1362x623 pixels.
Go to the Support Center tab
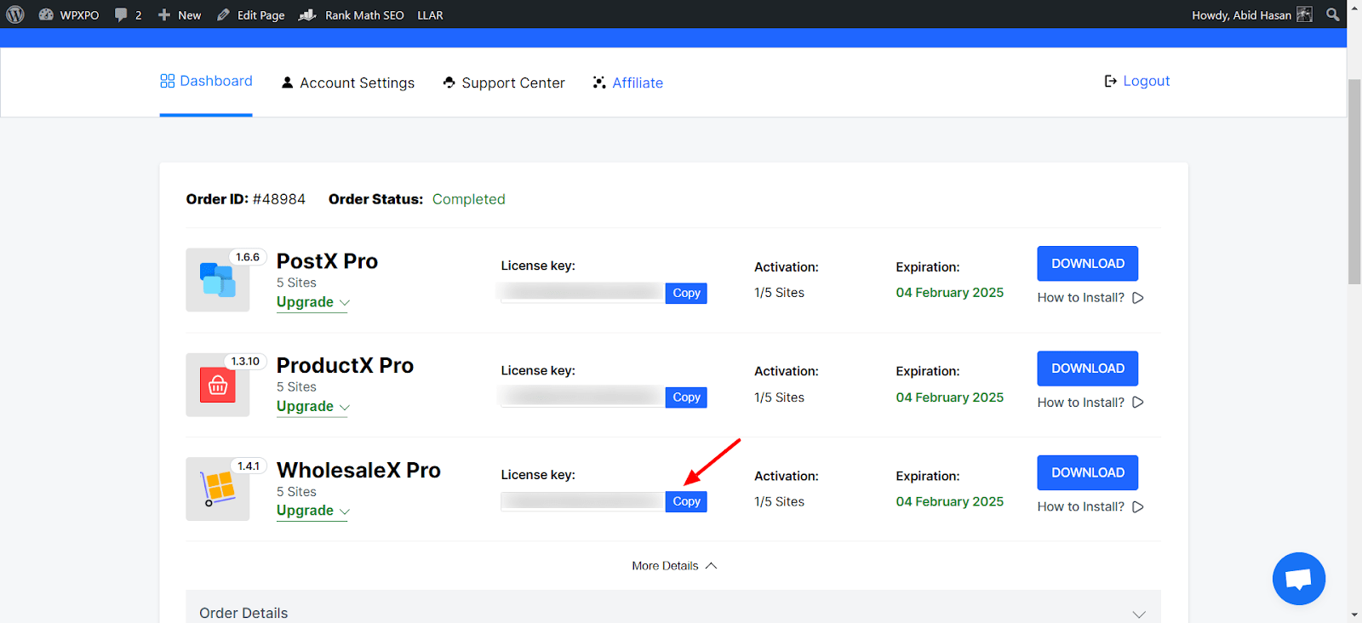click(x=504, y=83)
